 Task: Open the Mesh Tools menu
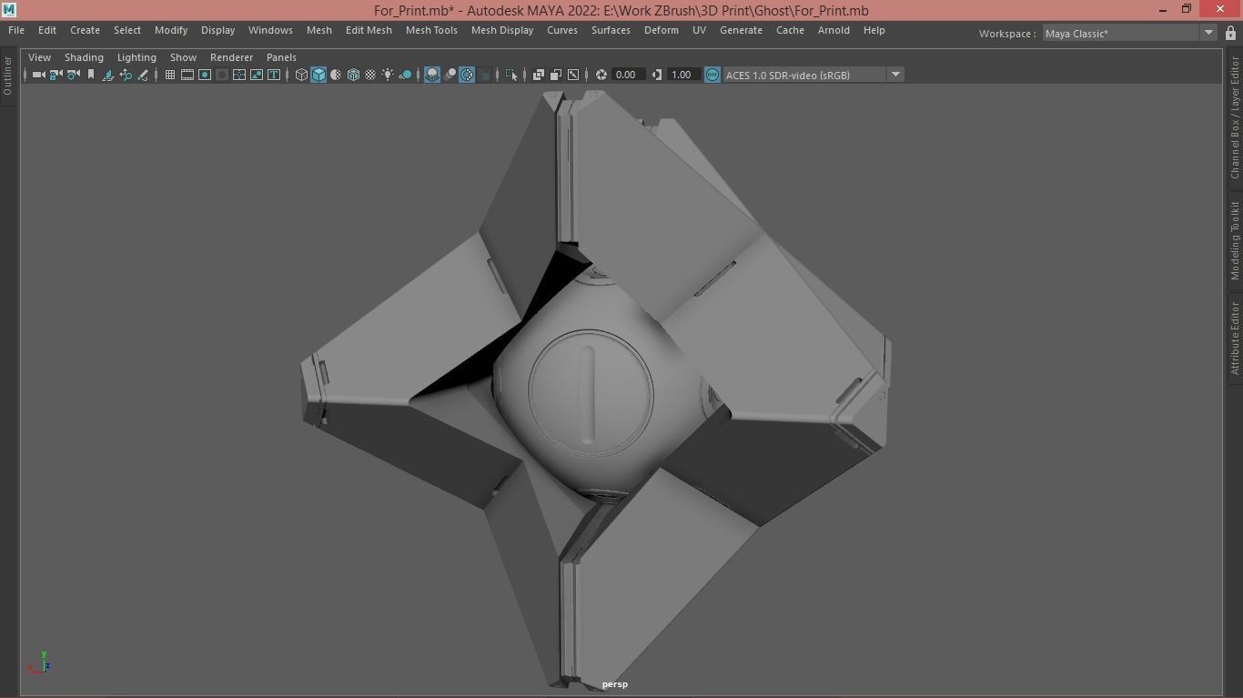coord(431,30)
